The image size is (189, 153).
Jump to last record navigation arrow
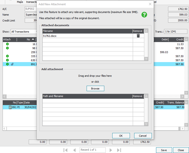click(119, 150)
